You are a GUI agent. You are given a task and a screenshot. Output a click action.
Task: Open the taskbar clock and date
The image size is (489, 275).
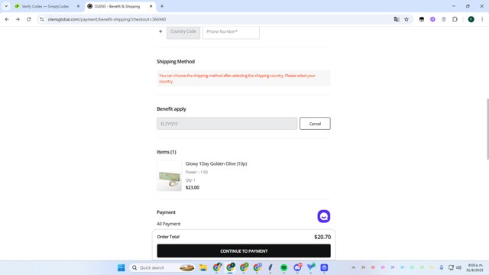pyautogui.click(x=474, y=267)
